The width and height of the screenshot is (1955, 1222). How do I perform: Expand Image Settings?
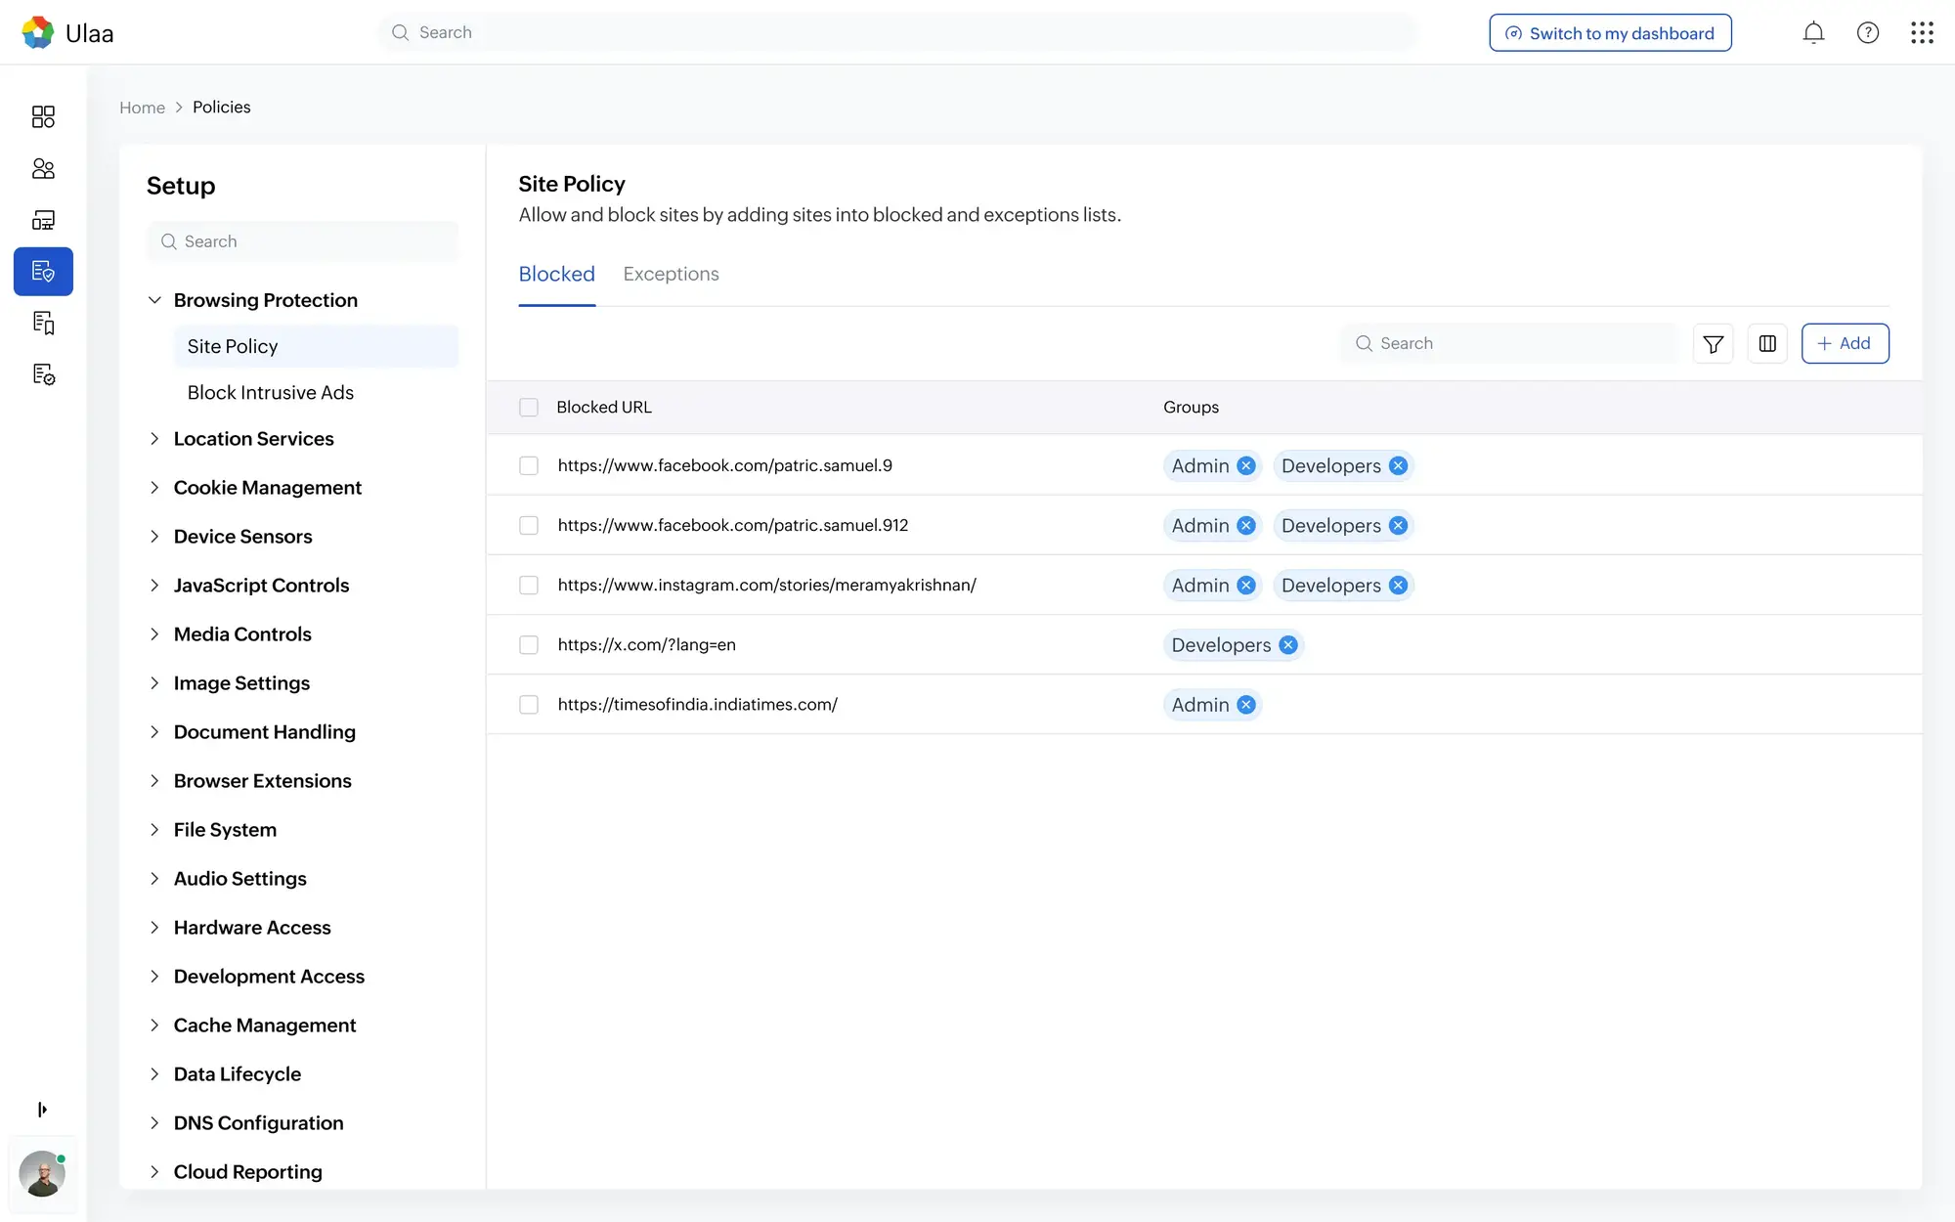click(x=154, y=683)
